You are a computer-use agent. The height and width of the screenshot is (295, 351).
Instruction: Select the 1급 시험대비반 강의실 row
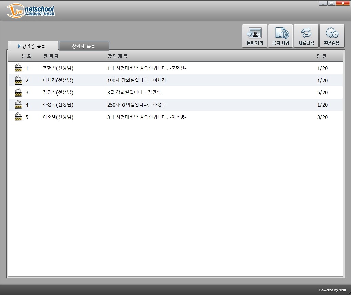147,68
